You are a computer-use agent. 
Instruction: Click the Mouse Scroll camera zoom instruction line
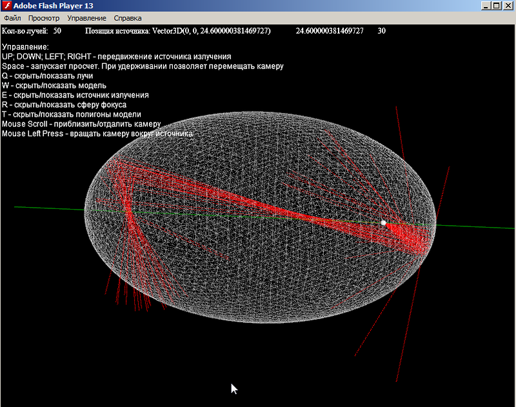[x=81, y=124]
